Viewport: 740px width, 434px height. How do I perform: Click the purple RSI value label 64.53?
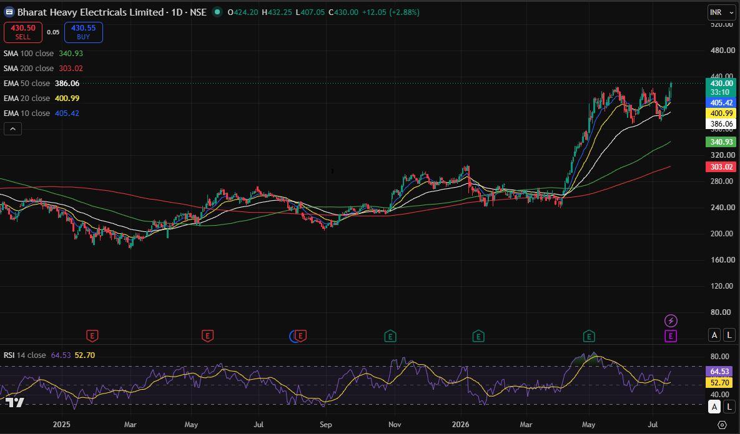point(719,372)
